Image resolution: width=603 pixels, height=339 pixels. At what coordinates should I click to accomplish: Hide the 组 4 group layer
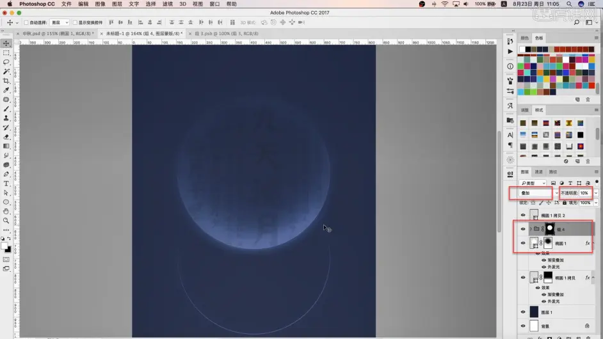523,229
